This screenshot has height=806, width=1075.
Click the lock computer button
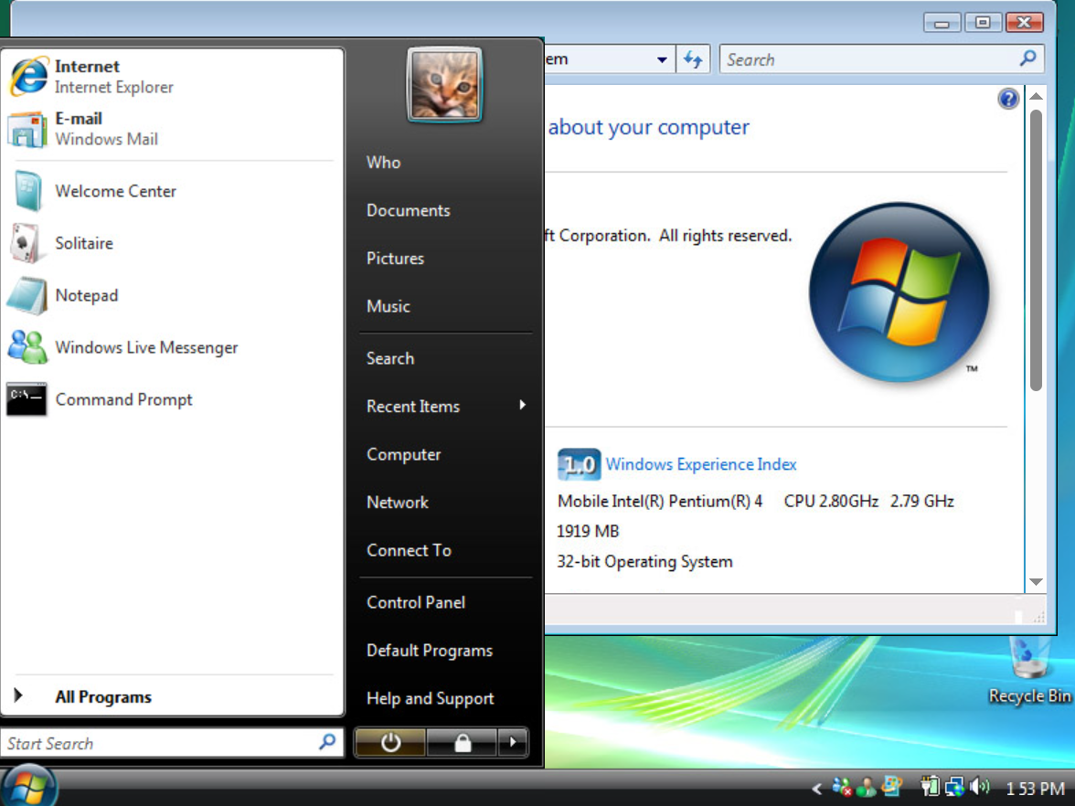point(463,742)
